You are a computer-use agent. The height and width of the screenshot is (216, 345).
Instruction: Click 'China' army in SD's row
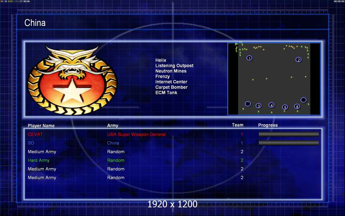pyautogui.click(x=113, y=143)
